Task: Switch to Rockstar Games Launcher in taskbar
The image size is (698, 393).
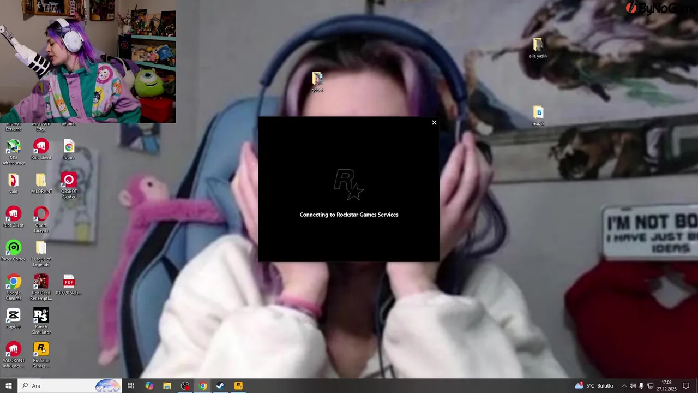Action: coord(238,386)
